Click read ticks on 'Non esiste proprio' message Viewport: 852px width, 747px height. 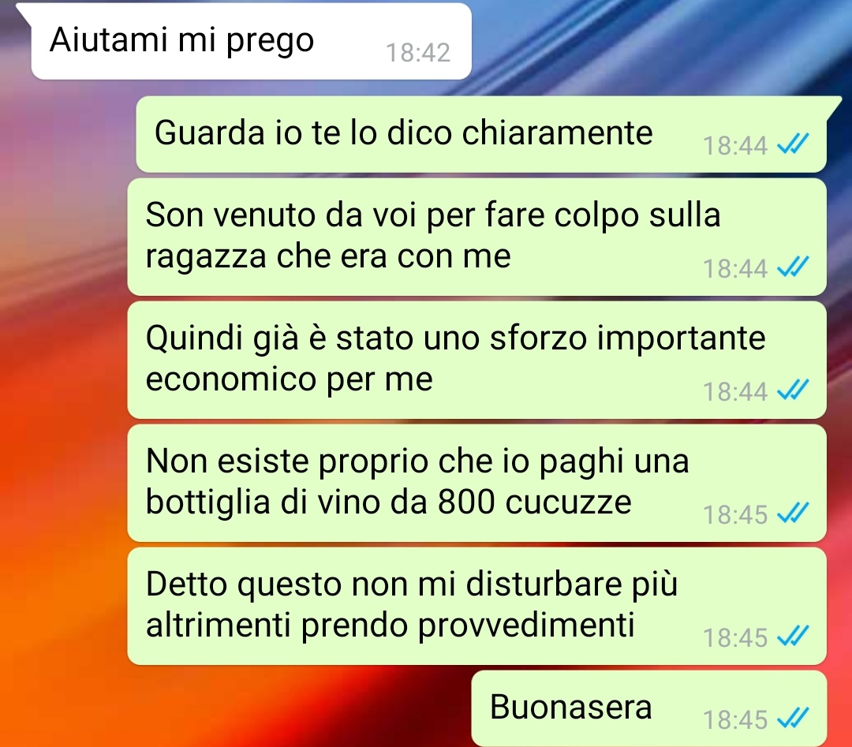point(793,513)
